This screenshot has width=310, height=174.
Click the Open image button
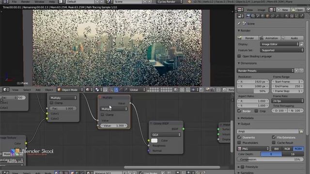297,10
